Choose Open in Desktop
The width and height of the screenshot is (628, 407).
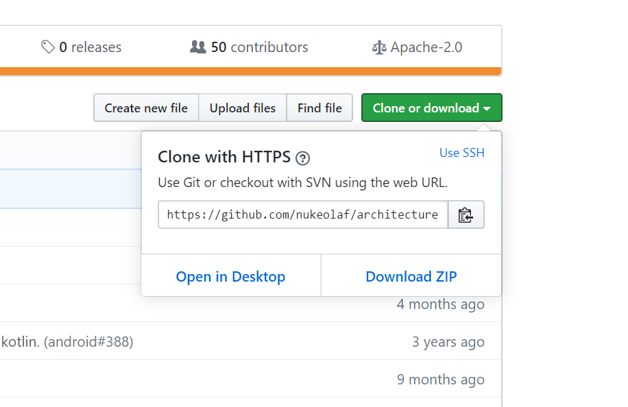tap(230, 276)
